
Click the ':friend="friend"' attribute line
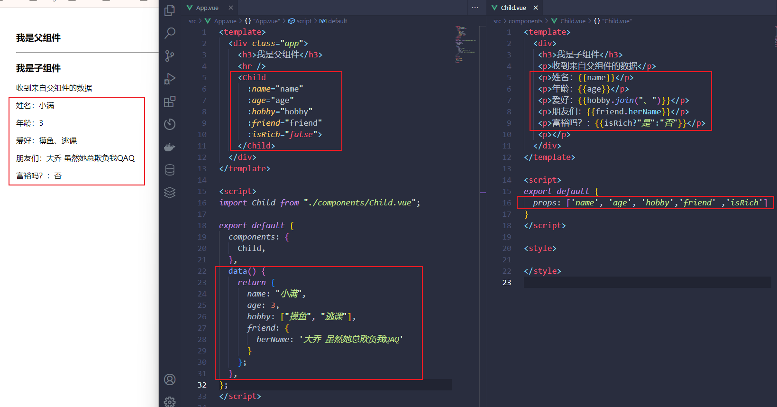(284, 123)
